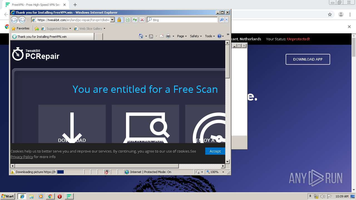Open the RSS feeds icon

[x=151, y=36]
